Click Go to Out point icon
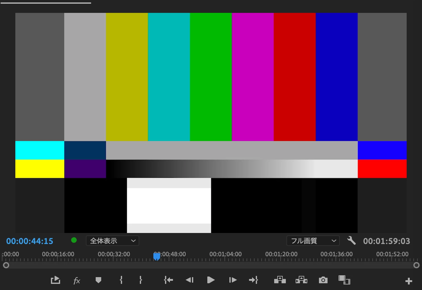The width and height of the screenshot is (422, 290). (x=253, y=280)
